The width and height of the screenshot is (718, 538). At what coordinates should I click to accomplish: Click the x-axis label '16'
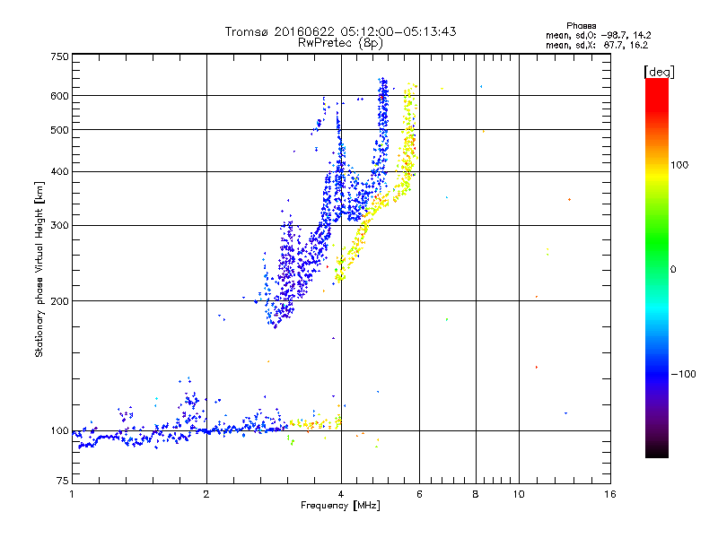[x=610, y=494]
